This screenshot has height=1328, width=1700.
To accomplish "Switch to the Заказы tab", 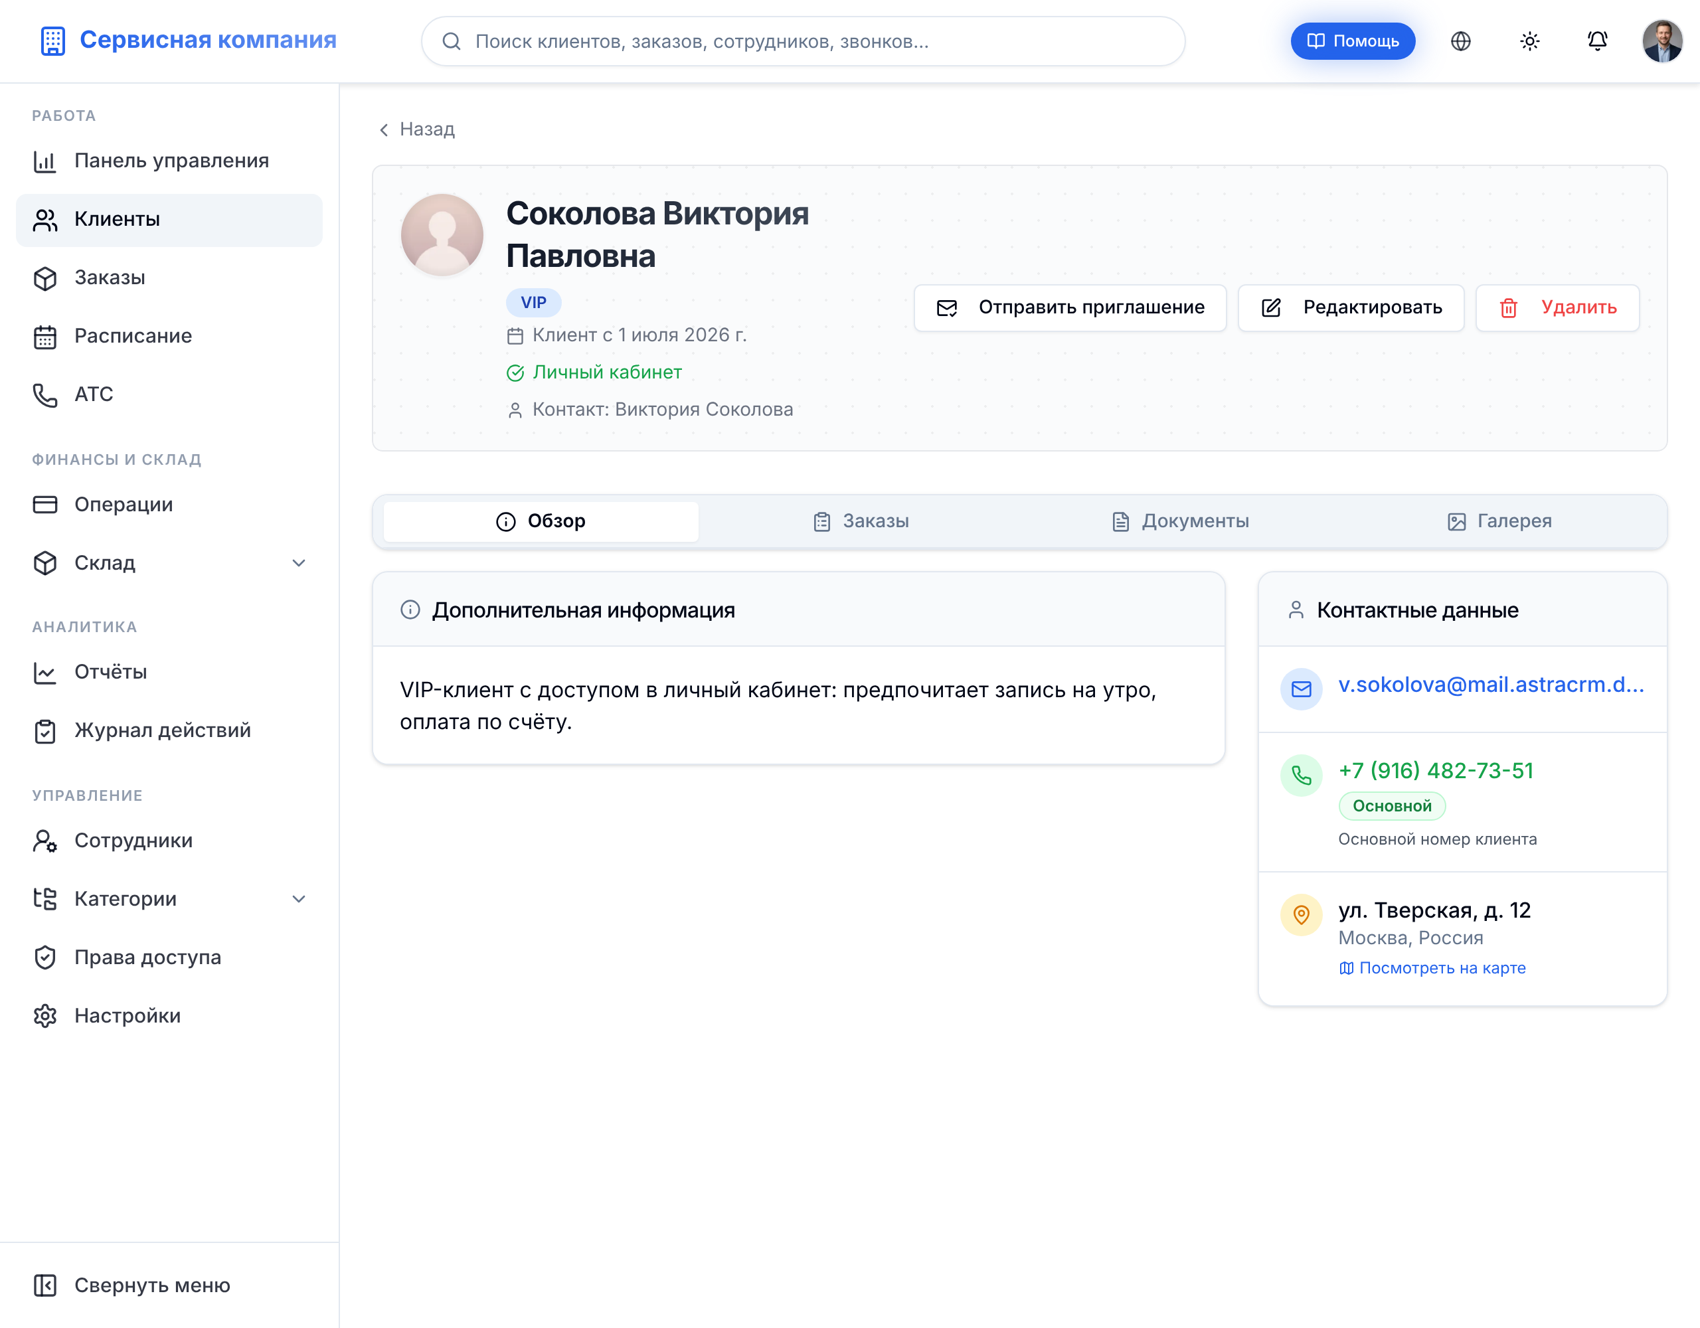I will click(861, 521).
